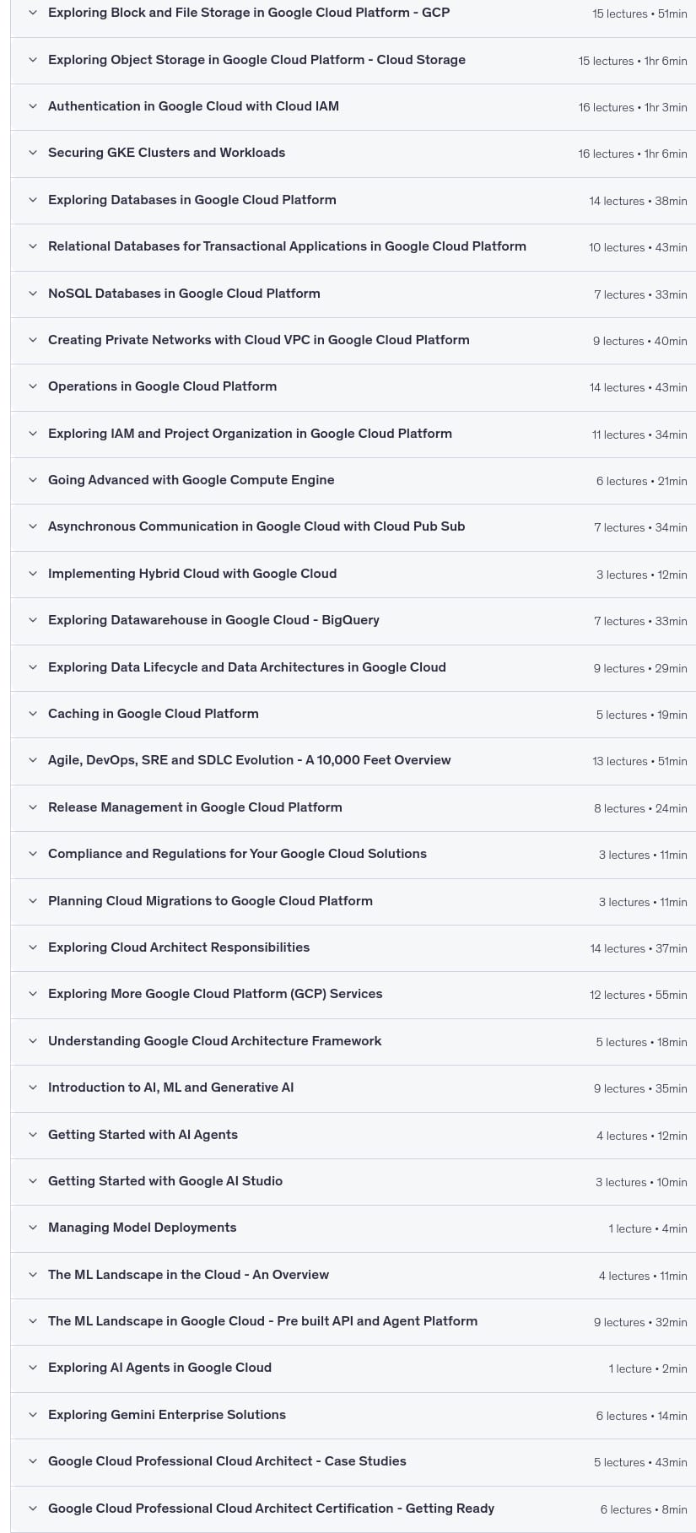Image resolution: width=696 pixels, height=1533 pixels.
Task: Click '15 lectures • 51min' on Block Storage row
Action: coord(639,14)
